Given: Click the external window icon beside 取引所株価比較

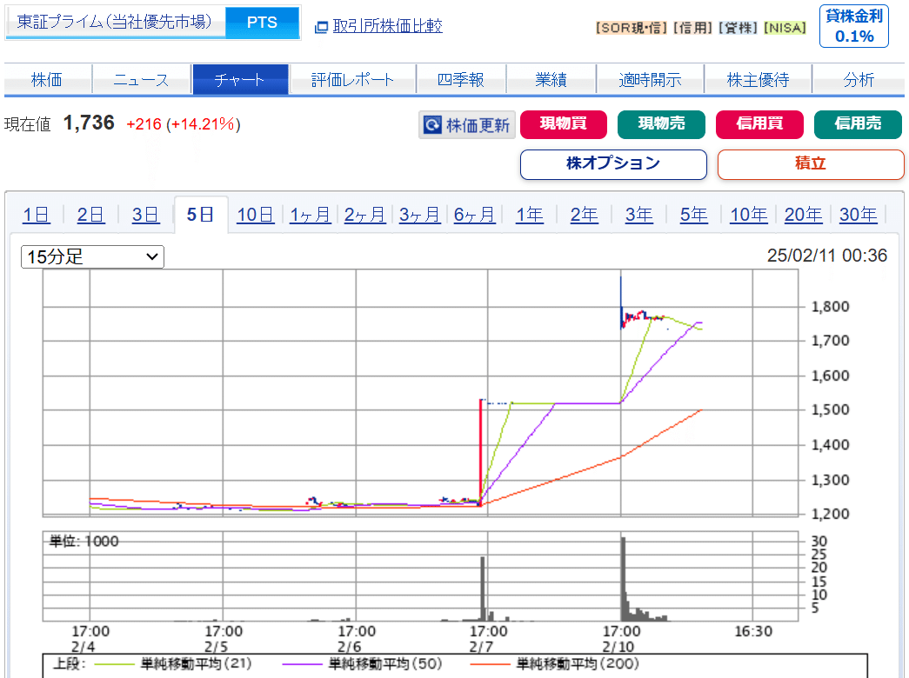Looking at the screenshot, I should point(321,27).
